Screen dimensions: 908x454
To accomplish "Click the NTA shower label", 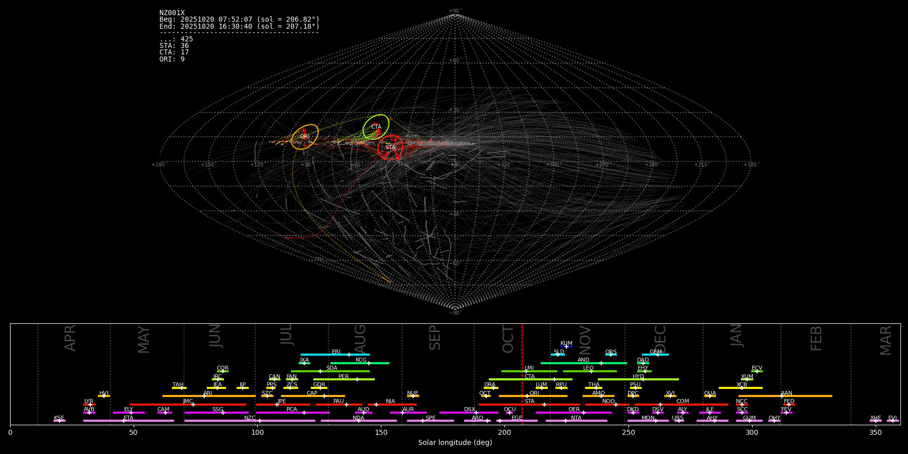I will tap(577, 418).
